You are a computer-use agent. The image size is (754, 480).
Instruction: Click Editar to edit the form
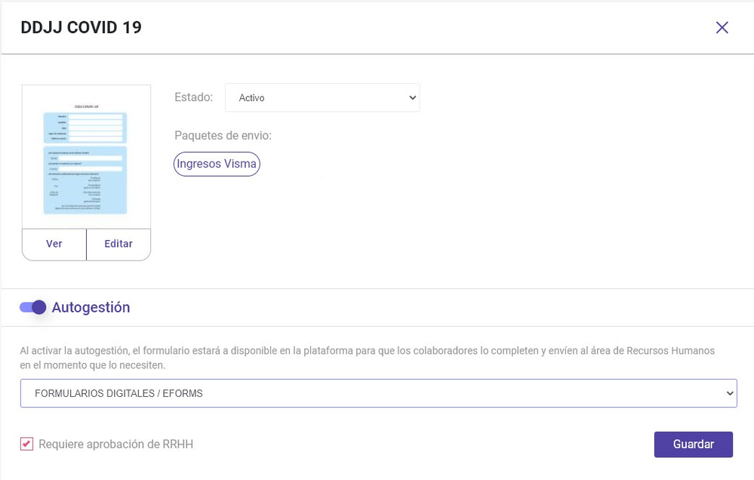pyautogui.click(x=118, y=244)
